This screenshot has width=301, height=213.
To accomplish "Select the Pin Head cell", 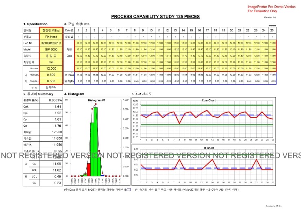I will tap(51, 37).
